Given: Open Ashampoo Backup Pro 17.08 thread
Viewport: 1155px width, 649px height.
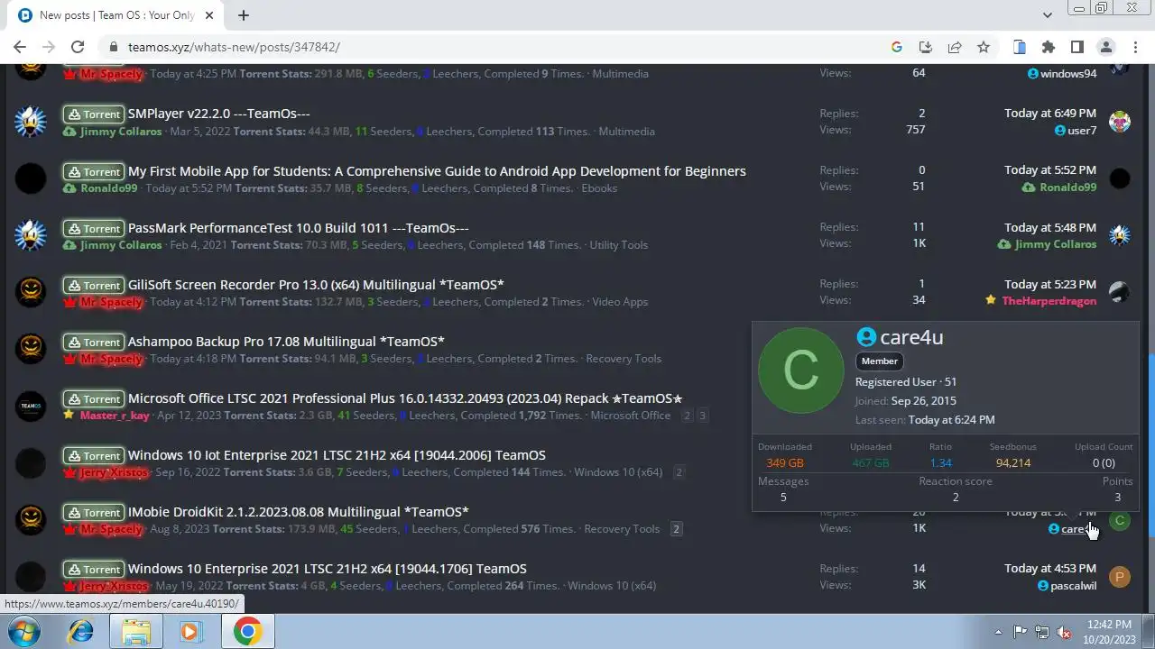Looking at the screenshot, I should pyautogui.click(x=286, y=341).
